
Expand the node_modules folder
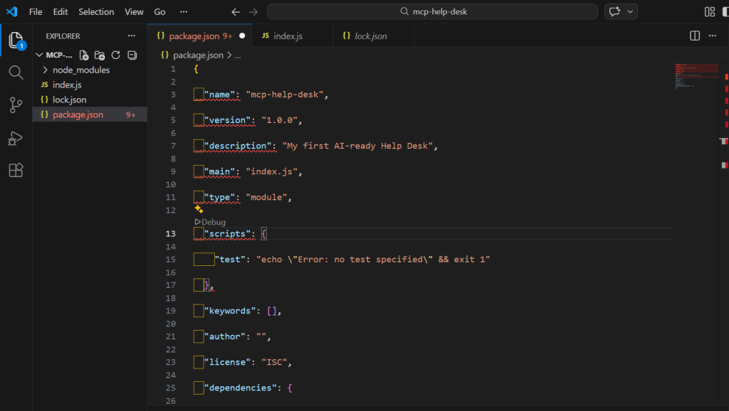click(x=46, y=70)
